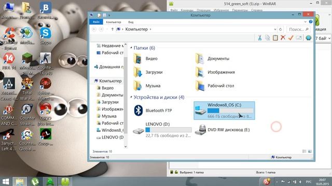Screen dimensions: 332x186
Task: Expand the ribbon with the chevron
Action: (305, 22)
